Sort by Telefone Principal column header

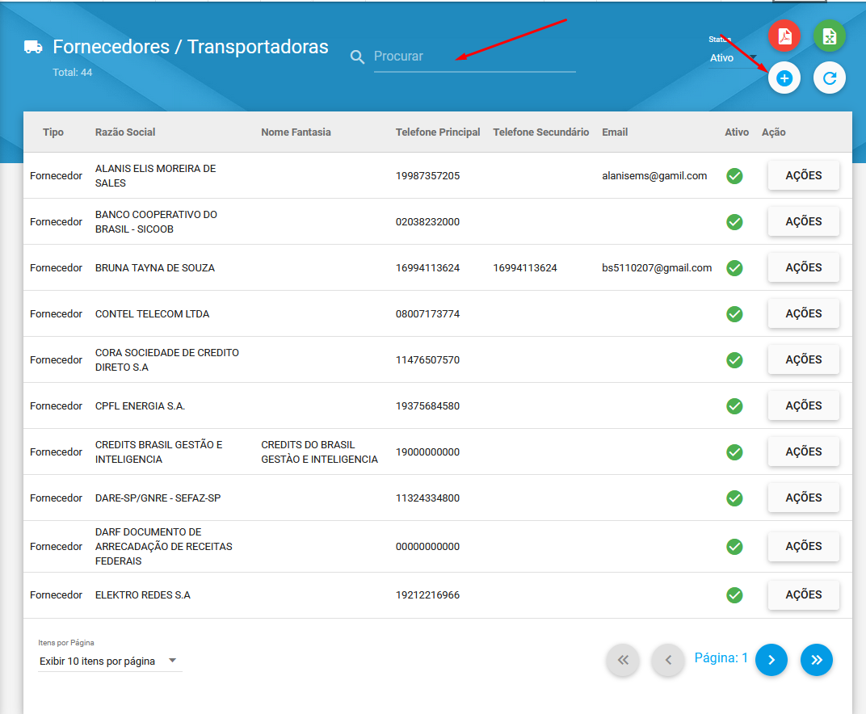[x=437, y=132]
